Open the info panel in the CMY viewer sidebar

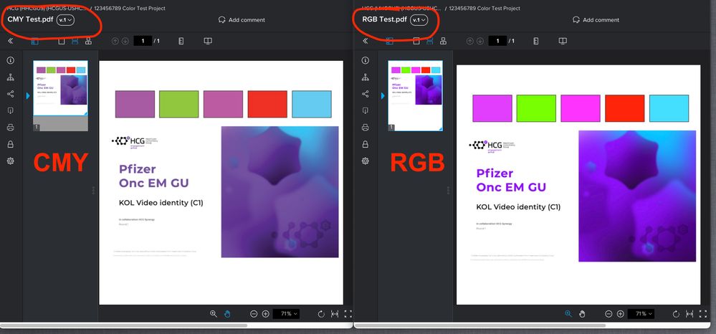pyautogui.click(x=11, y=61)
